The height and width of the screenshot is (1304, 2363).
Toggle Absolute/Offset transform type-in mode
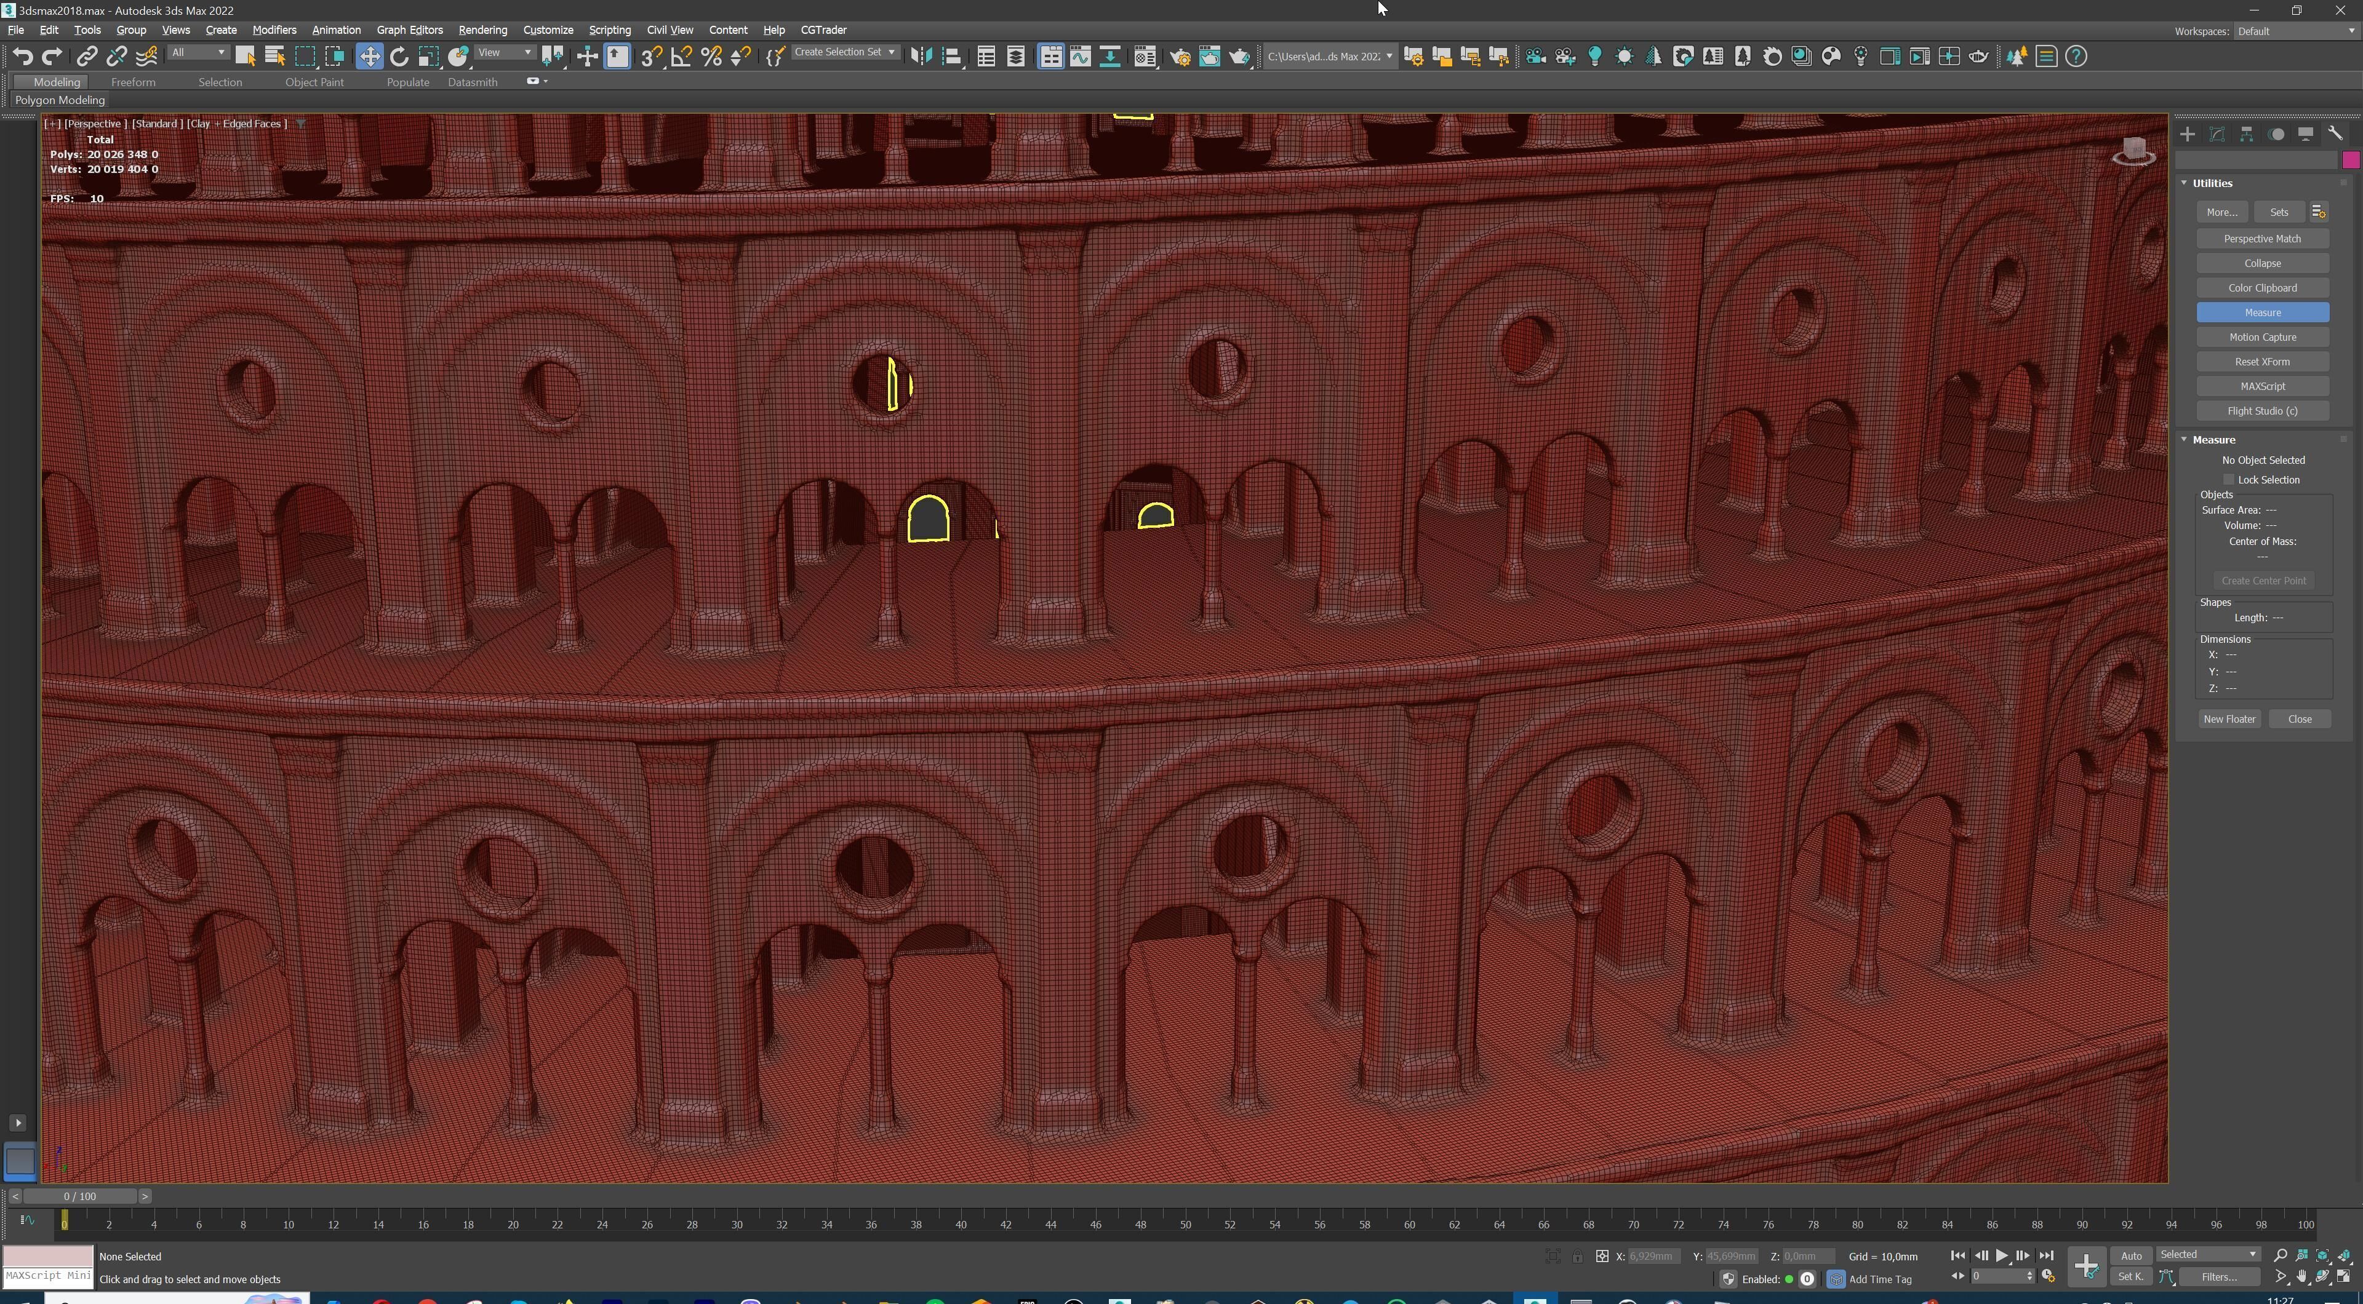(1602, 1256)
